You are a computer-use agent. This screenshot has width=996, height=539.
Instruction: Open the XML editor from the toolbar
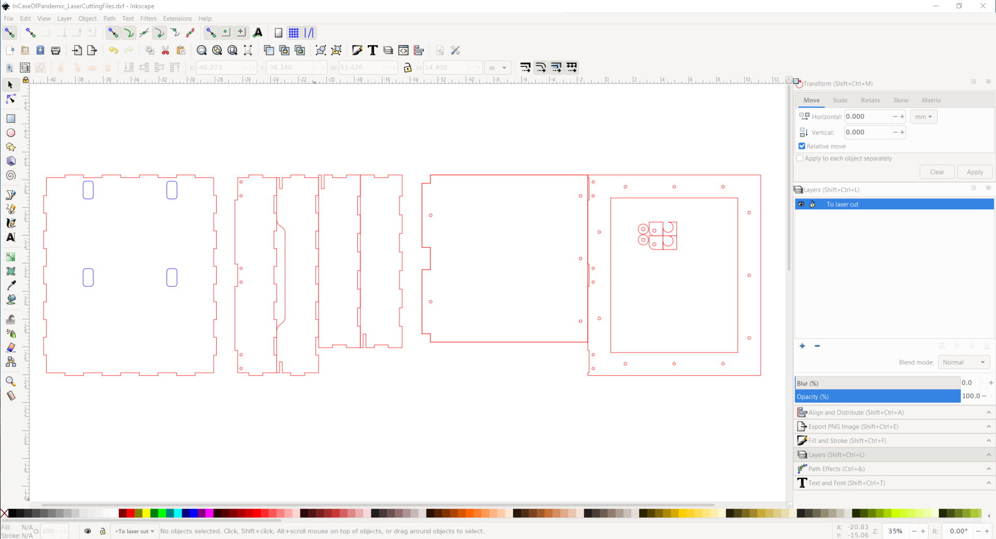[x=404, y=50]
